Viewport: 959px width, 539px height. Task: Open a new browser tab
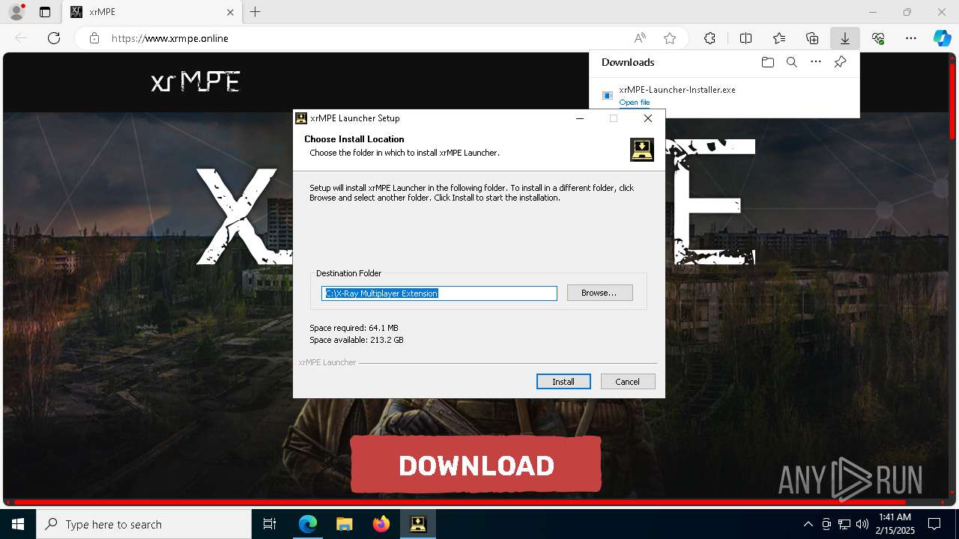coord(255,12)
